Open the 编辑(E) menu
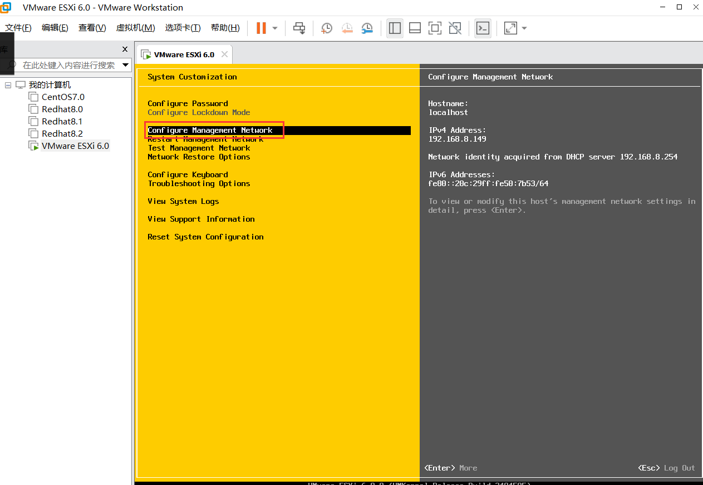 (x=55, y=28)
